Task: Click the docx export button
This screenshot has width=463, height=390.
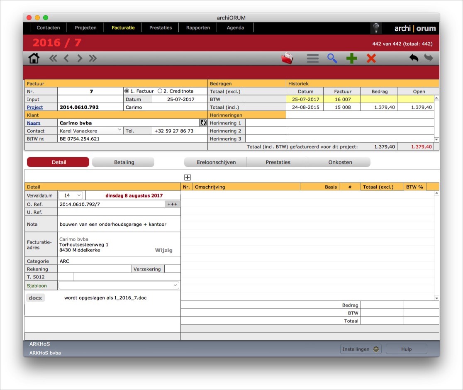Action: [35, 297]
